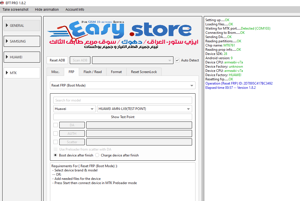The width and height of the screenshot is (300, 201).
Task: Click the DA browse button
Action: pos(72,125)
